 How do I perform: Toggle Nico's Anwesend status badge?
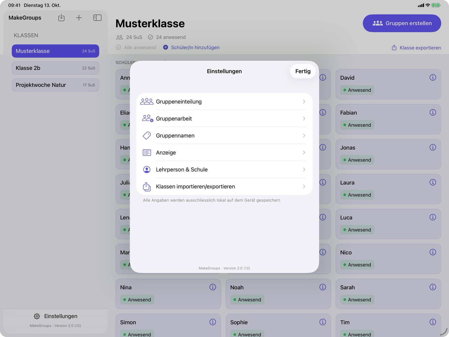click(357, 265)
